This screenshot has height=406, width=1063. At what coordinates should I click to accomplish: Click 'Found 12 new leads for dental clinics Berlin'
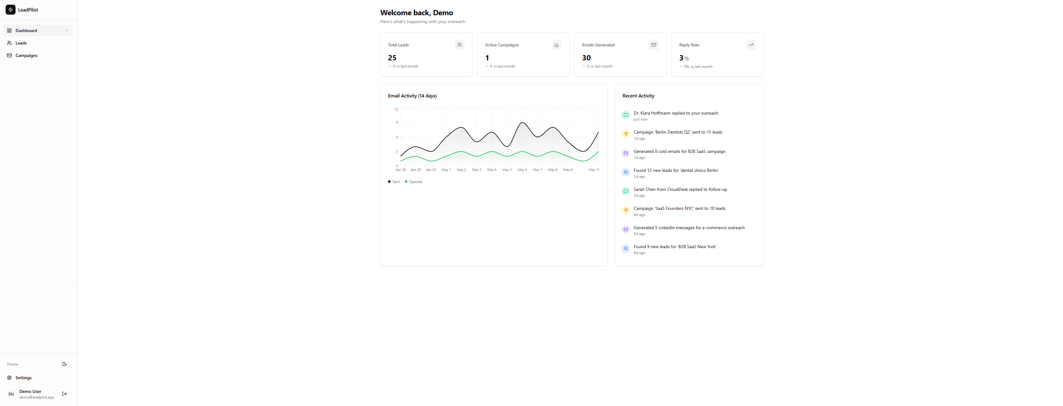(x=676, y=170)
